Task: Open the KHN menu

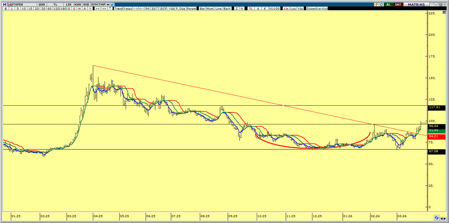Action: (x=77, y=4)
